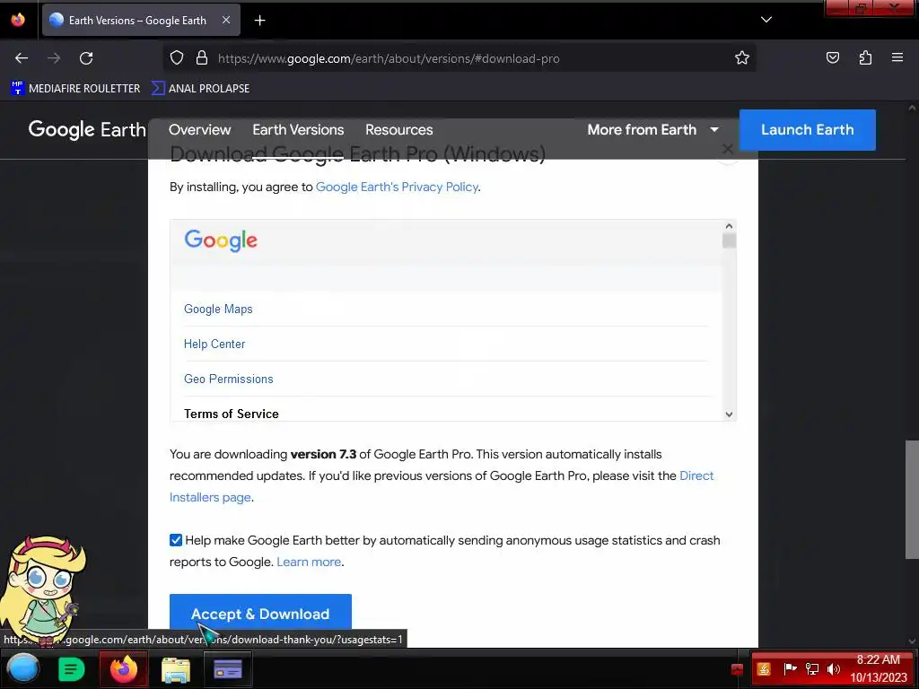
Task: Click the orange tray application icon
Action: tap(764, 669)
